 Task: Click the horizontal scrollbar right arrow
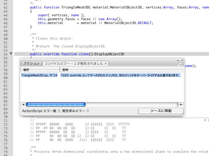coord(181,104)
